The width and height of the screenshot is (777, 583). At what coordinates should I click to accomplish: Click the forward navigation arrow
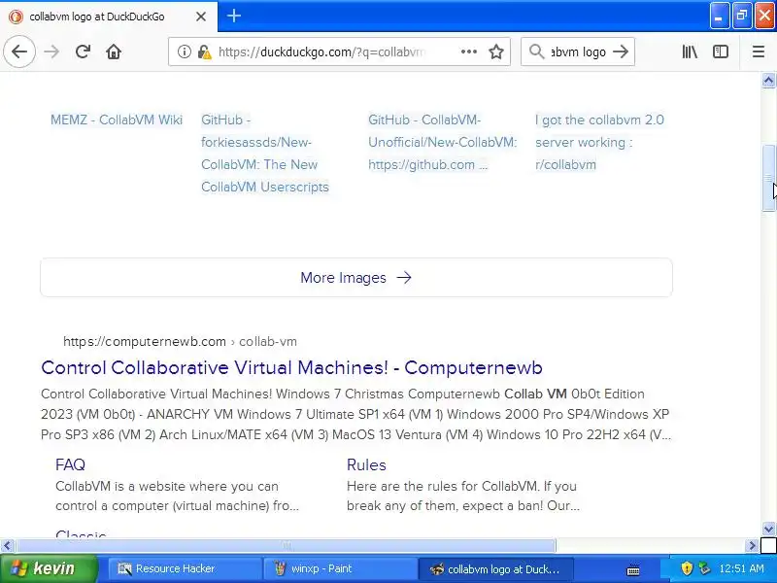51,51
